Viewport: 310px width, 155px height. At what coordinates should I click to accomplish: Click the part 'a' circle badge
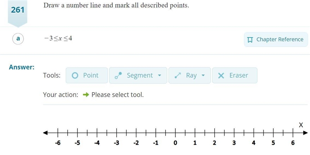coord(18,38)
